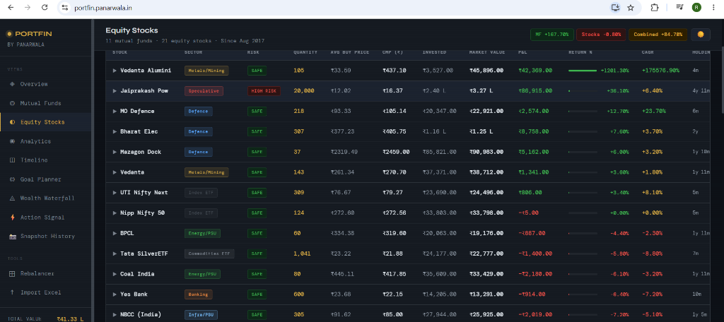724x322 pixels.
Task: Open the install app icon in address bar
Action: [x=615, y=7]
